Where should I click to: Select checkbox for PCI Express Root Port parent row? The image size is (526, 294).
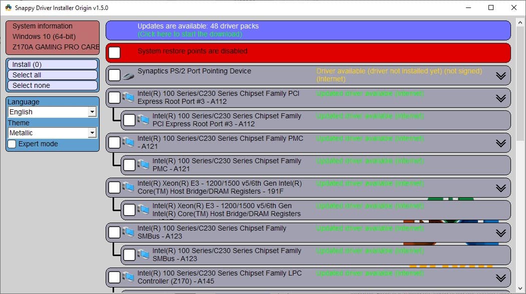pyautogui.click(x=115, y=97)
